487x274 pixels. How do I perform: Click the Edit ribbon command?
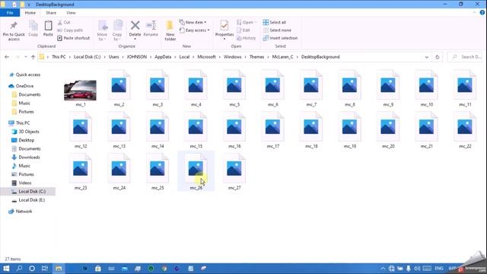[x=243, y=30]
